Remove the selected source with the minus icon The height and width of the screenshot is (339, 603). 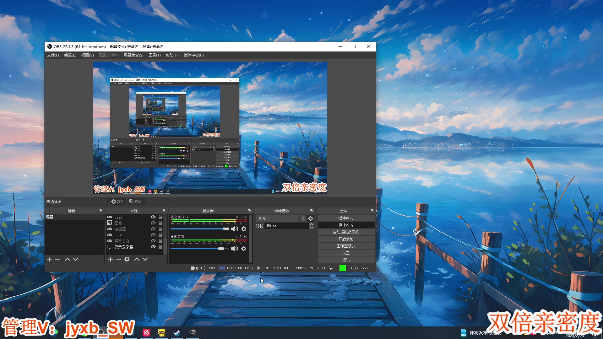click(x=119, y=259)
